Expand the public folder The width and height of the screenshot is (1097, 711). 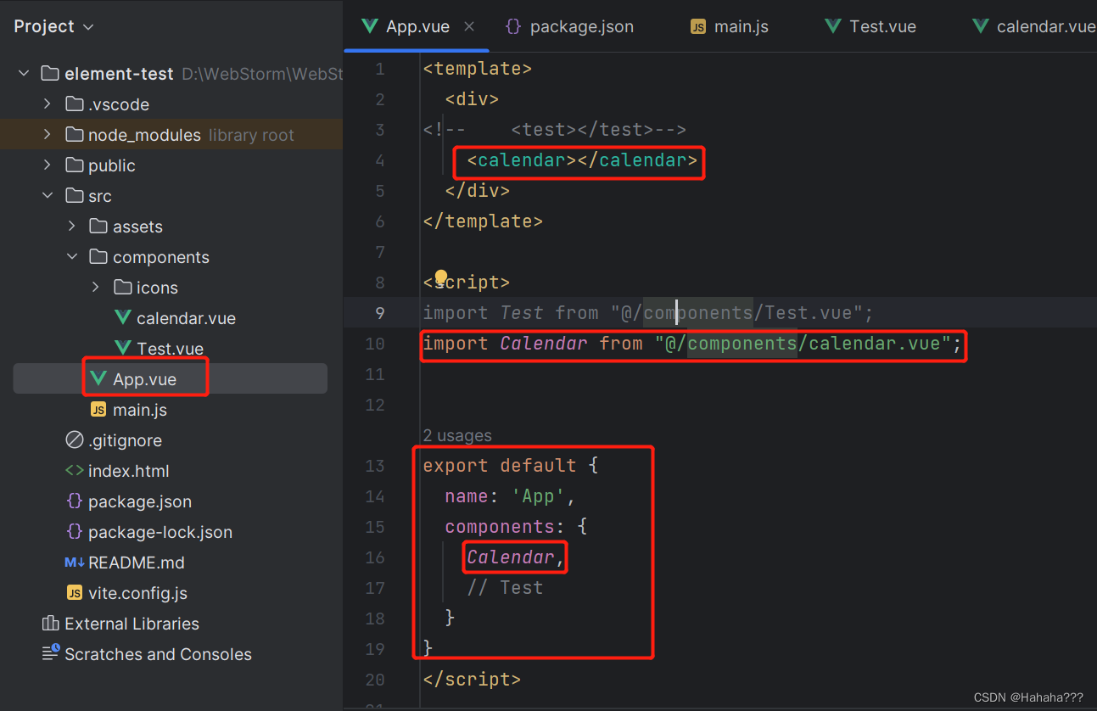pyautogui.click(x=48, y=165)
